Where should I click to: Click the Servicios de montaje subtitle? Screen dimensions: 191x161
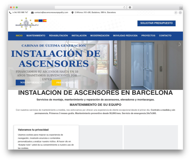pos(95,100)
